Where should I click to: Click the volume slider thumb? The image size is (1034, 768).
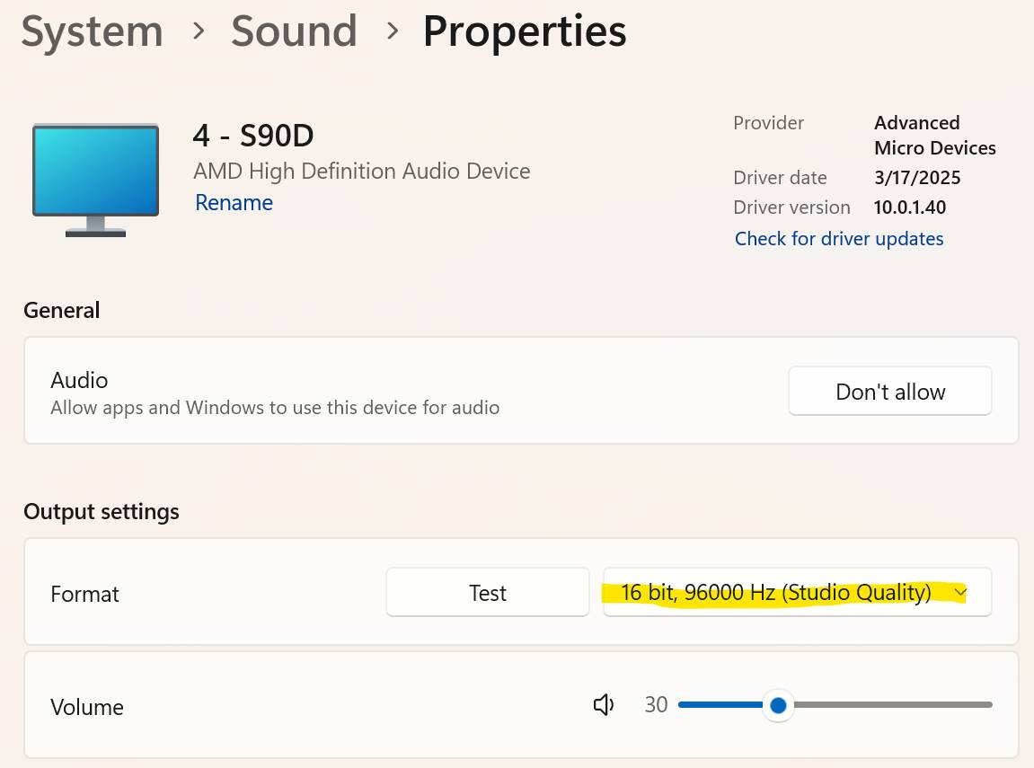(x=778, y=705)
